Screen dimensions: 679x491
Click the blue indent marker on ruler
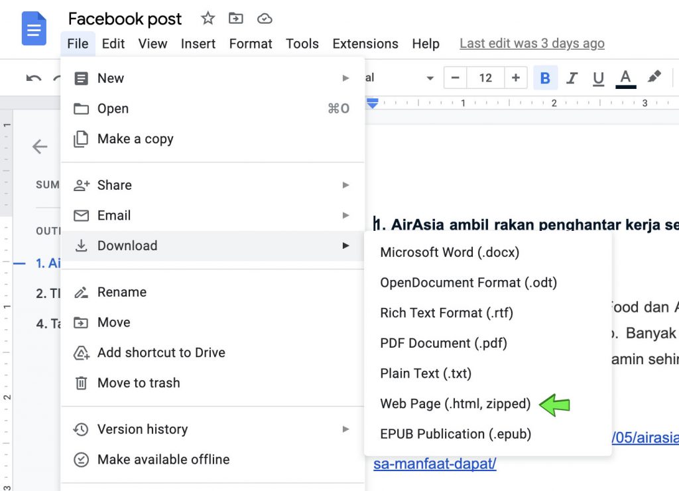(x=373, y=103)
